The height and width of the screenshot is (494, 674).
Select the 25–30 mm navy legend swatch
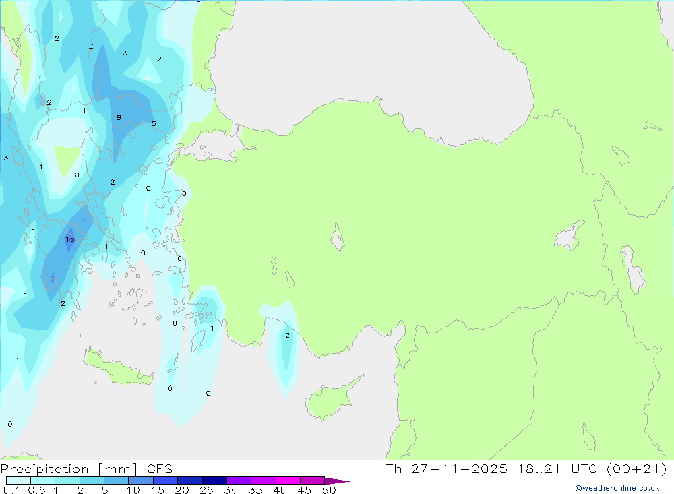tap(214, 481)
